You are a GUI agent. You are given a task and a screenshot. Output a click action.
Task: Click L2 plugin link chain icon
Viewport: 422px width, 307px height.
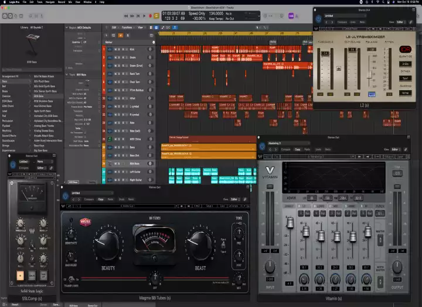point(411,22)
